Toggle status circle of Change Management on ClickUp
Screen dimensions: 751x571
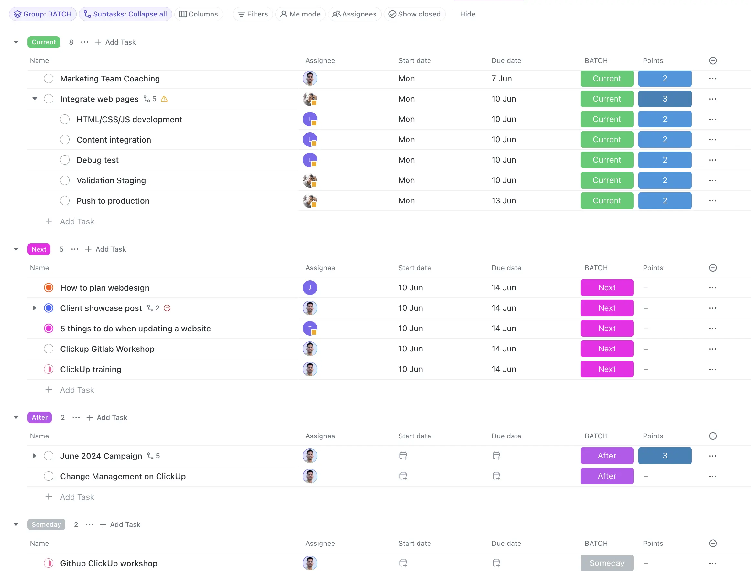coord(49,476)
